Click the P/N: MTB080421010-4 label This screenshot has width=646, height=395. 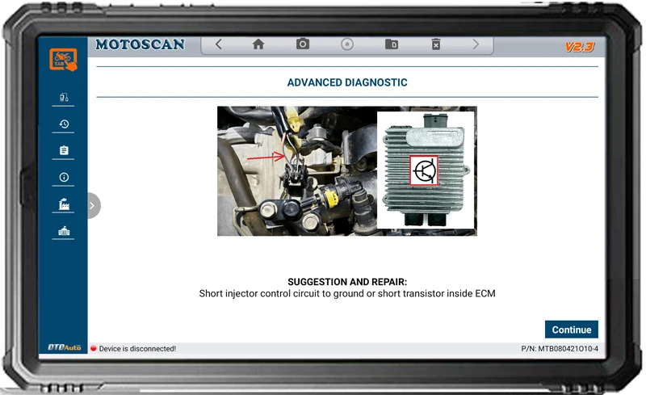click(x=560, y=348)
